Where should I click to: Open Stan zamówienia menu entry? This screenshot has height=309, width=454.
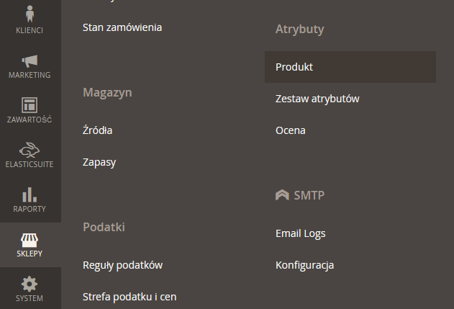pos(122,27)
